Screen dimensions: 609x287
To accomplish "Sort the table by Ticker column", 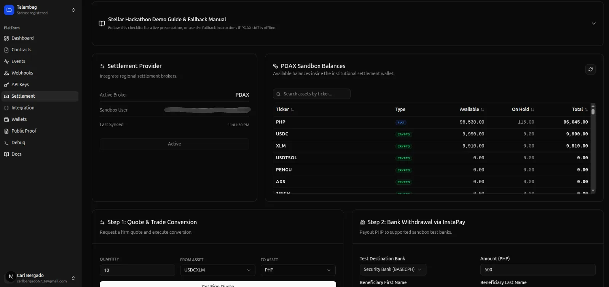I will [x=285, y=109].
